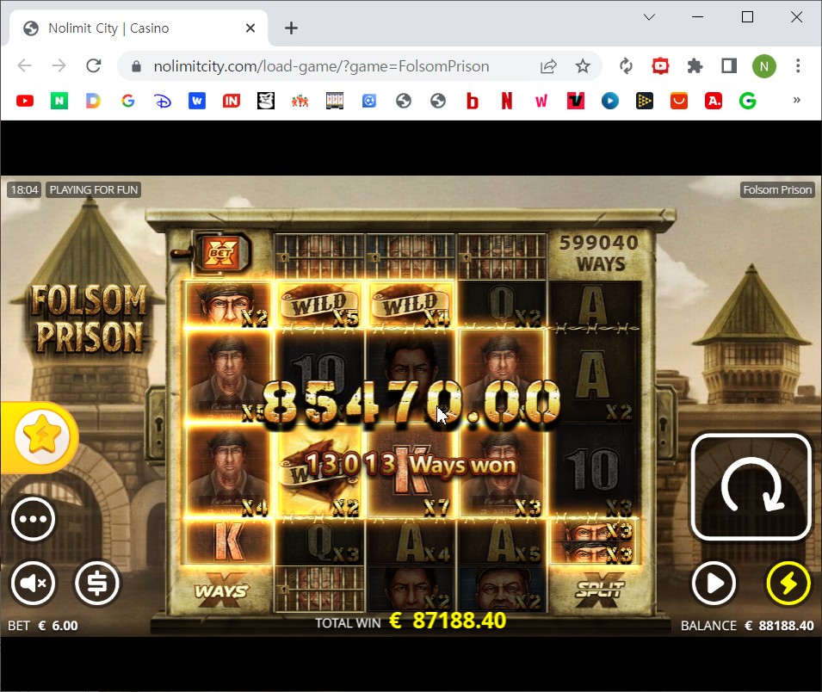
Task: Click the Folsom Prison title badge
Action: pyautogui.click(x=777, y=189)
